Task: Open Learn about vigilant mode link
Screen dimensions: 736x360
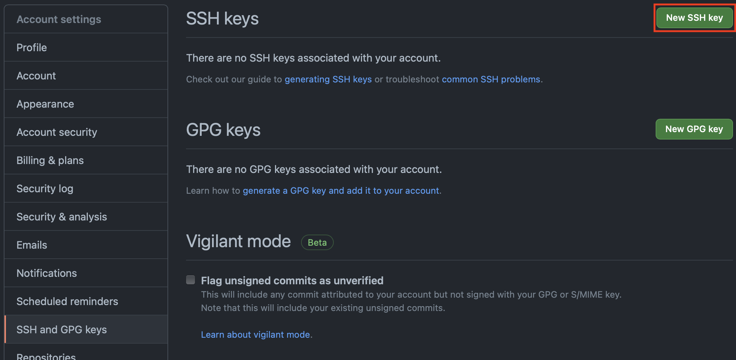Action: [256, 335]
